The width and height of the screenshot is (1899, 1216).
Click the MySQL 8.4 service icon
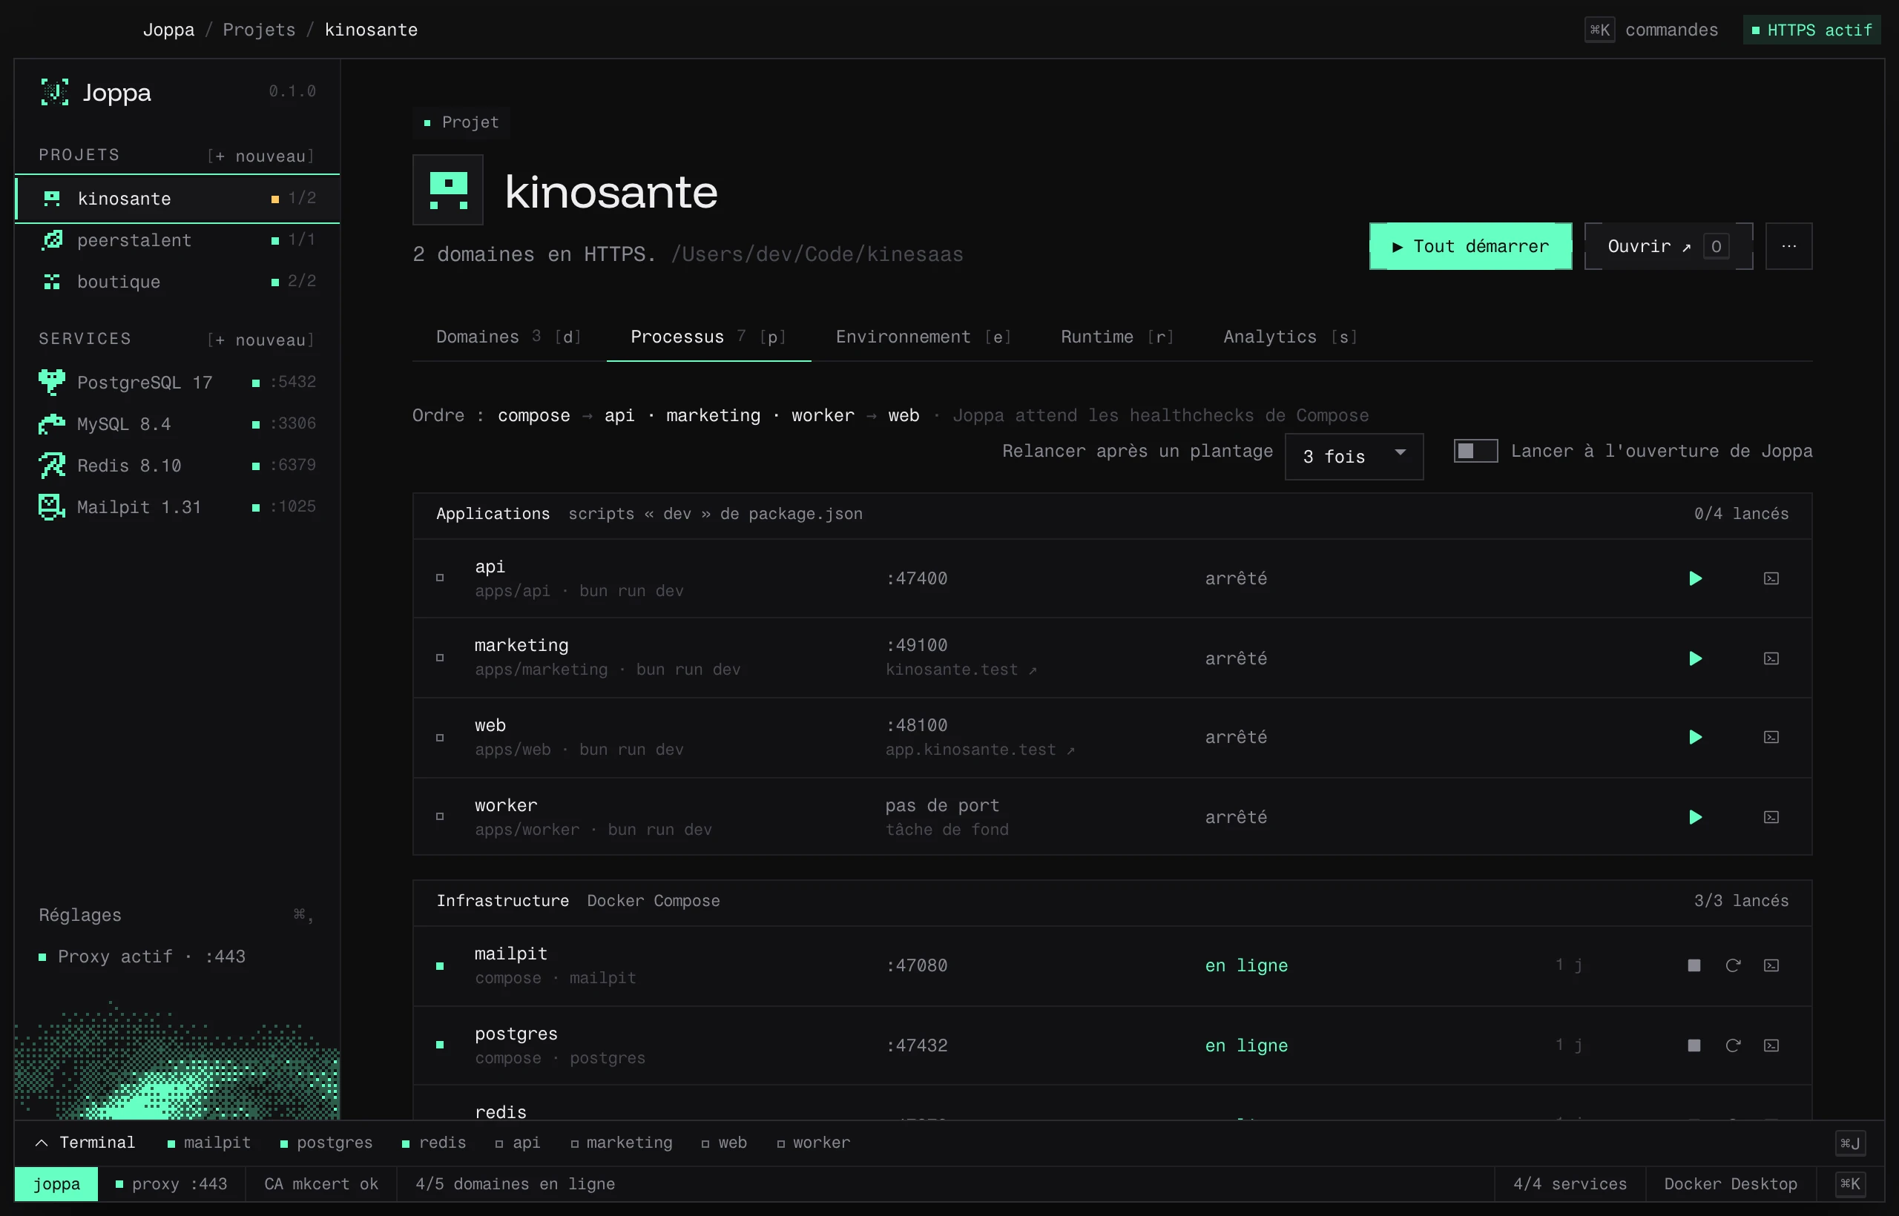tap(52, 424)
